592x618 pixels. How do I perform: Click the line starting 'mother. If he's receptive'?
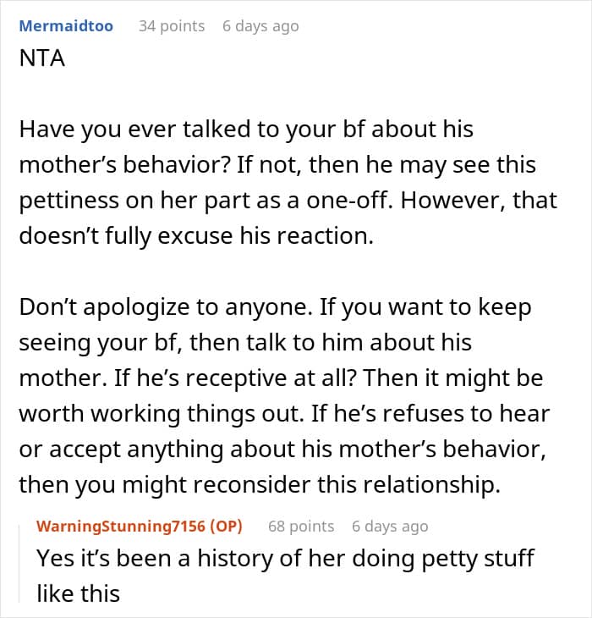point(281,378)
